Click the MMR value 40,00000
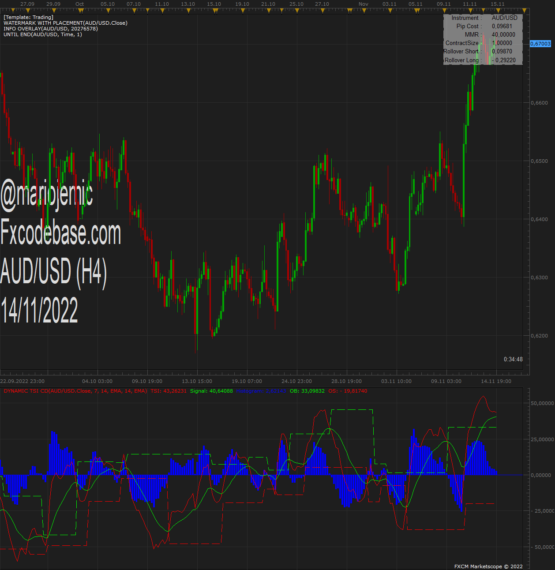555x570 pixels. 503,34
